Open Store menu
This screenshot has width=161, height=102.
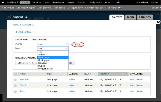click(x=47, y=2)
